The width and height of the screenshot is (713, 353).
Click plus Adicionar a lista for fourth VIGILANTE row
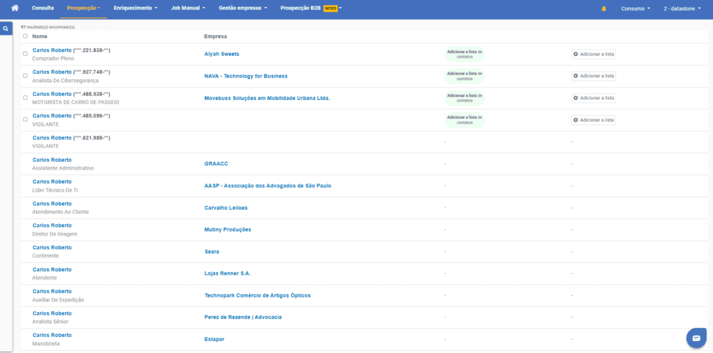tap(593, 120)
